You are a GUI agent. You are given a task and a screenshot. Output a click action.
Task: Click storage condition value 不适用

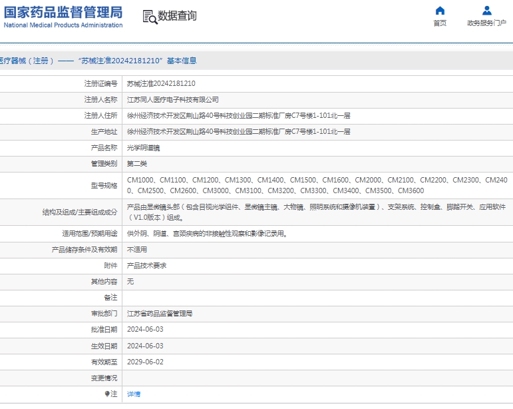pyautogui.click(x=137, y=250)
